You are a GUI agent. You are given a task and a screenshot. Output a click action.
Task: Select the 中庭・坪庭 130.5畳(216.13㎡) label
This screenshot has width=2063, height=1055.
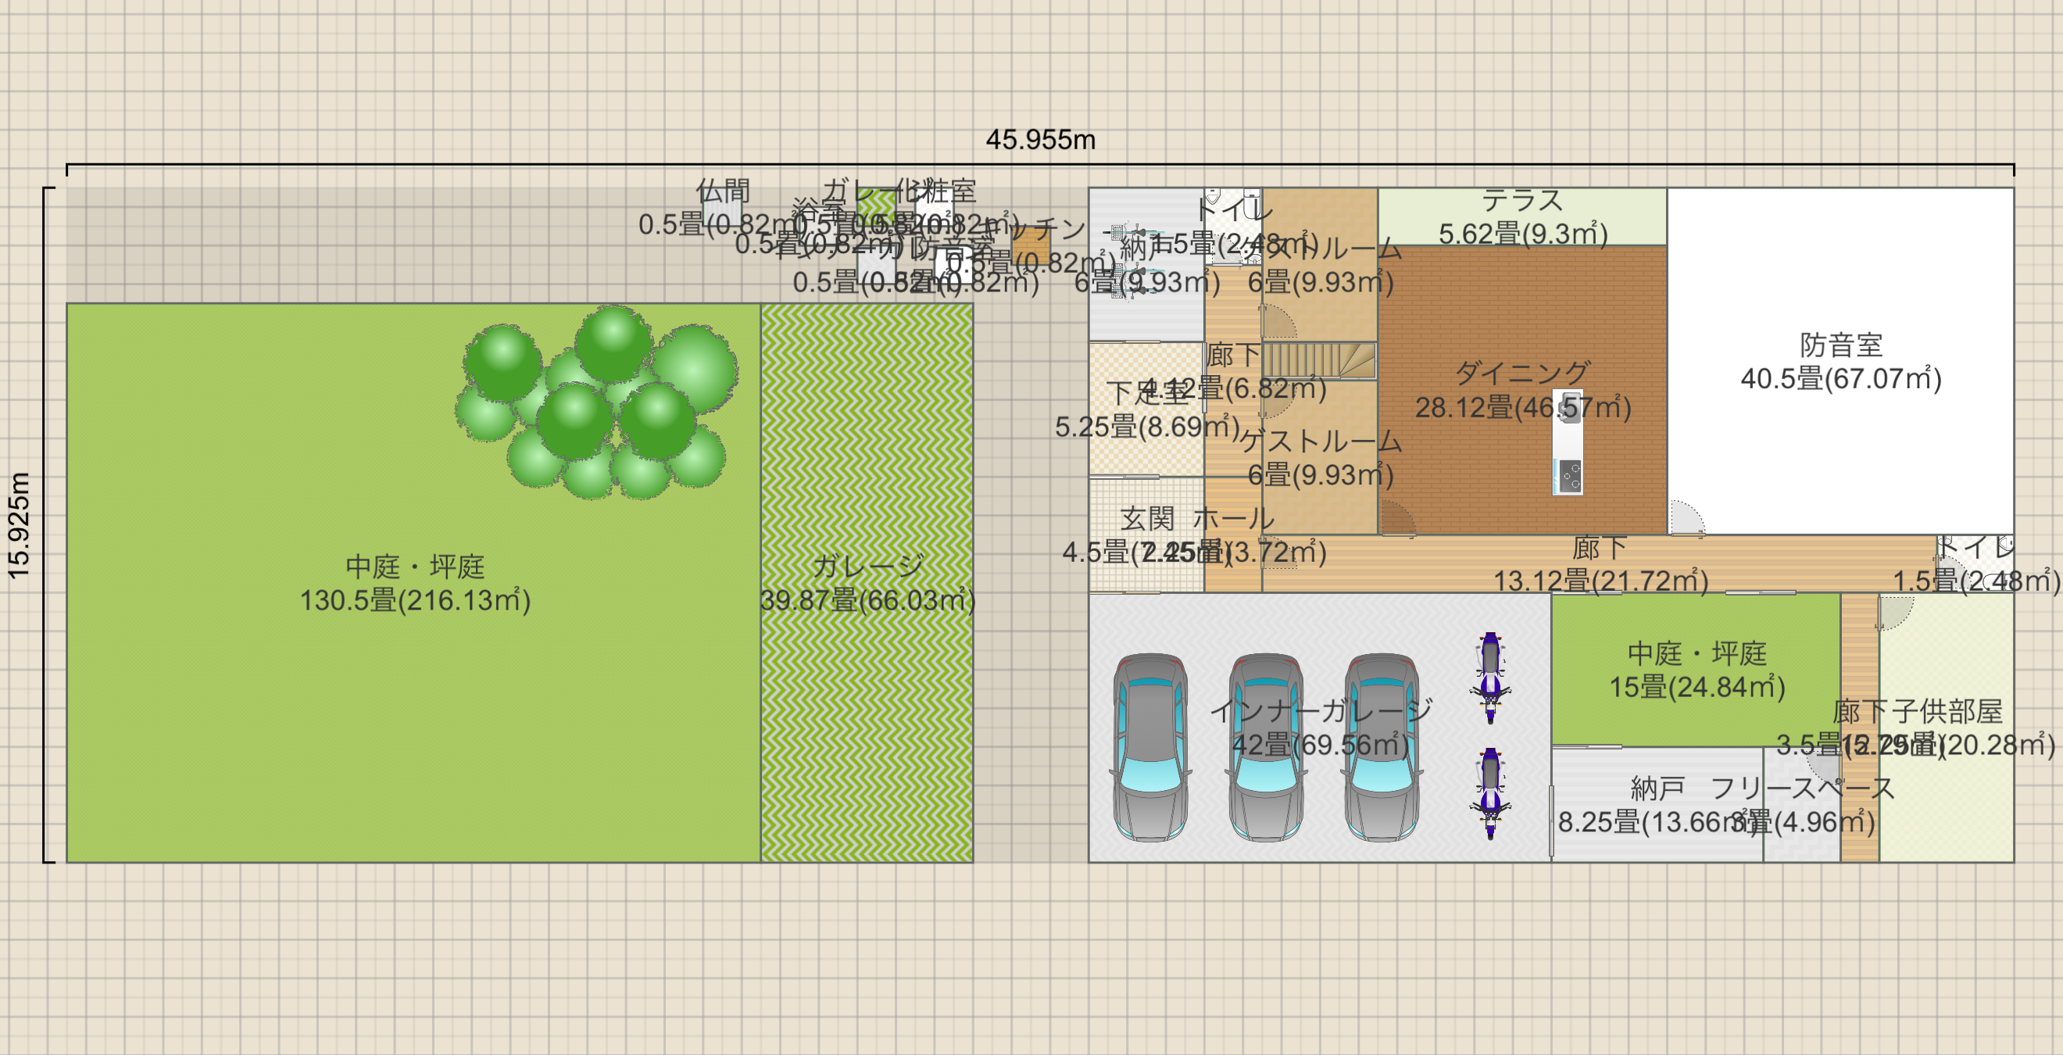coord(415,583)
